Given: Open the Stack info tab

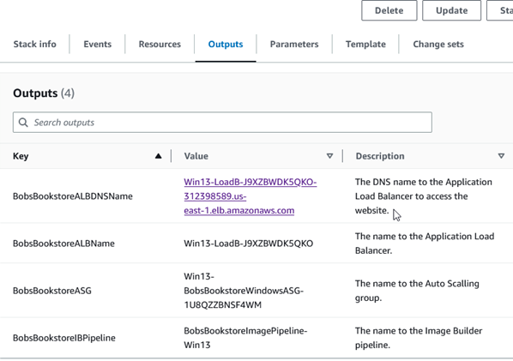Looking at the screenshot, I should 34,44.
